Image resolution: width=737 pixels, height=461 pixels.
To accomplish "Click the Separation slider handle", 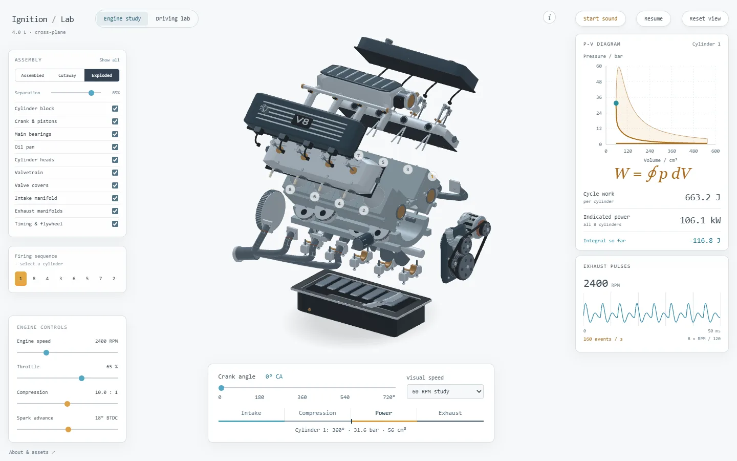I will click(91, 93).
